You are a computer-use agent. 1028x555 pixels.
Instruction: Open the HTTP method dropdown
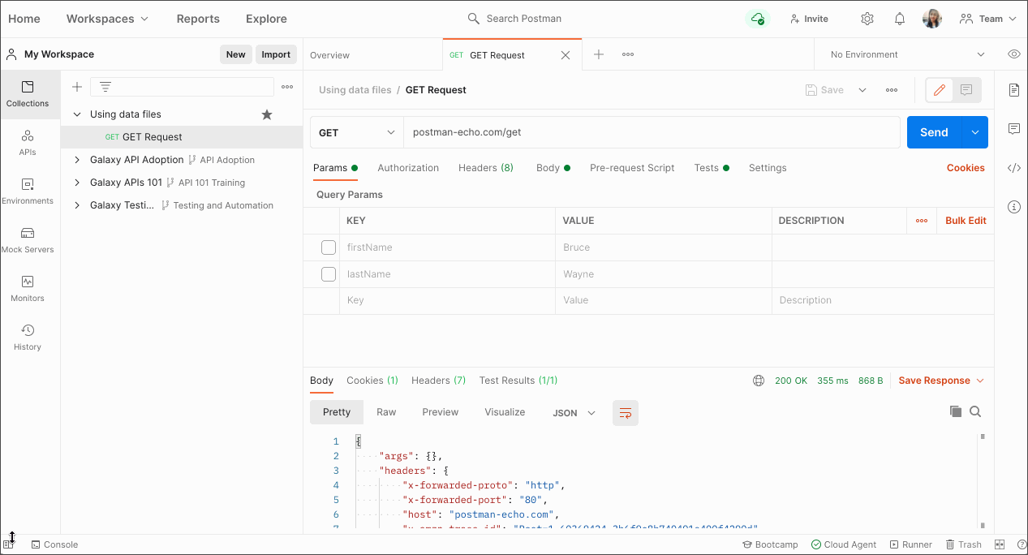click(x=357, y=132)
